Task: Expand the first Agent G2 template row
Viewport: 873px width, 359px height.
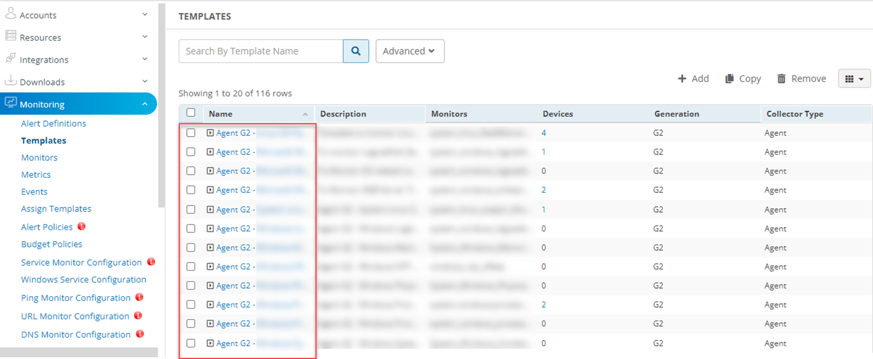Action: pyautogui.click(x=210, y=132)
